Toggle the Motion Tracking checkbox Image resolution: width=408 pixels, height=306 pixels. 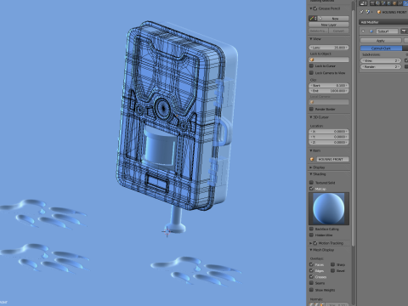[x=315, y=243]
